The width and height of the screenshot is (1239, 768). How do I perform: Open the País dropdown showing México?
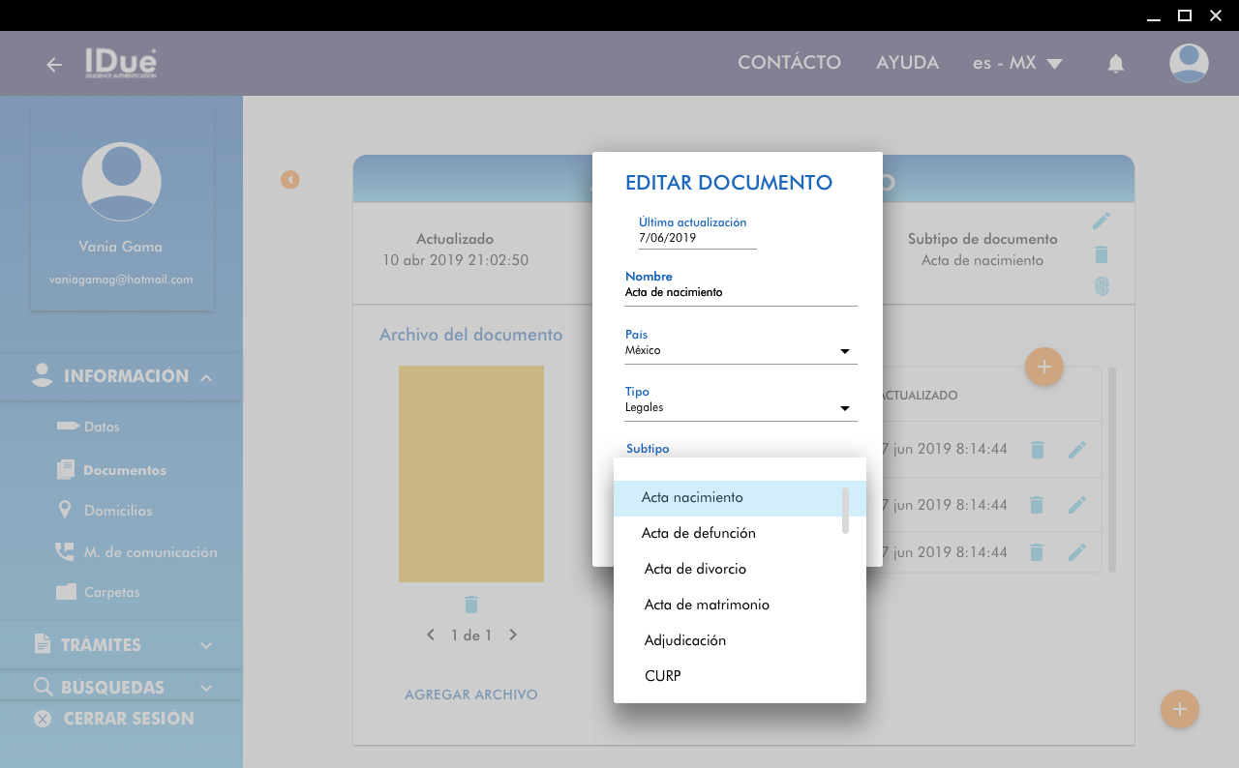click(x=740, y=351)
